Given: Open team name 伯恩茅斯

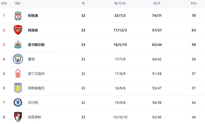Looking at the screenshot, I should [35, 117].
